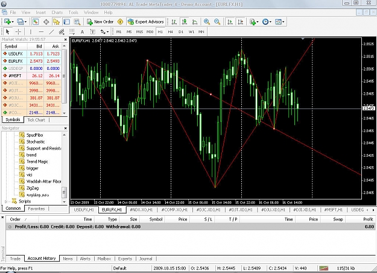Zoom out of the chart
This screenshot has width=377, height=273.
pyautogui.click(x=217, y=22)
